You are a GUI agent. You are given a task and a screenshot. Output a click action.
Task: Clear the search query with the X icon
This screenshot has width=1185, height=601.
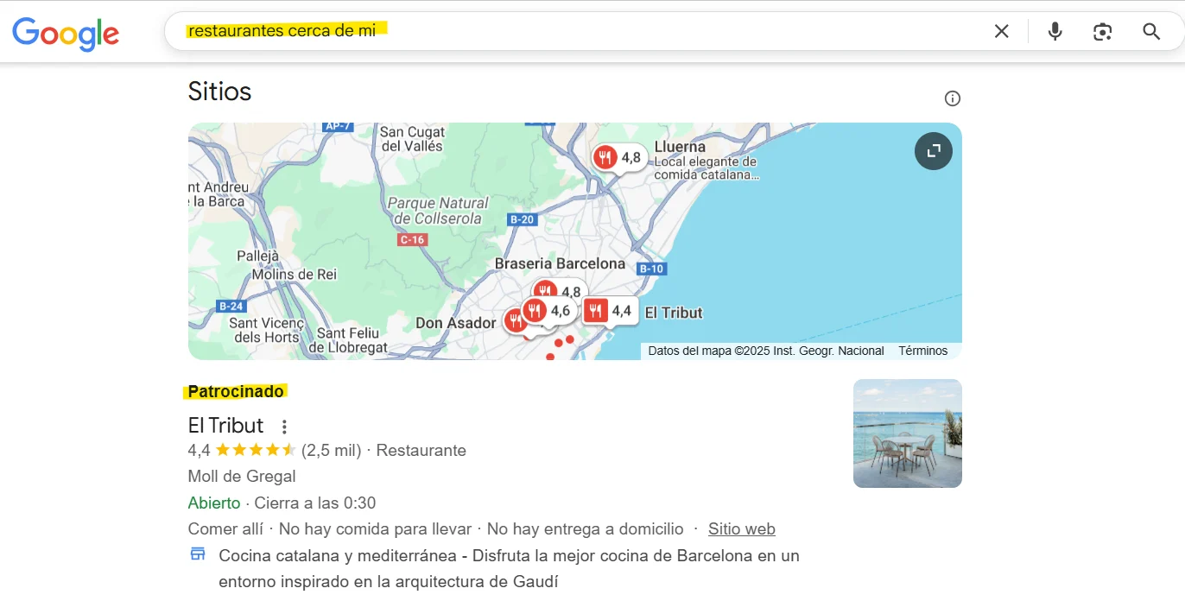(x=1001, y=32)
